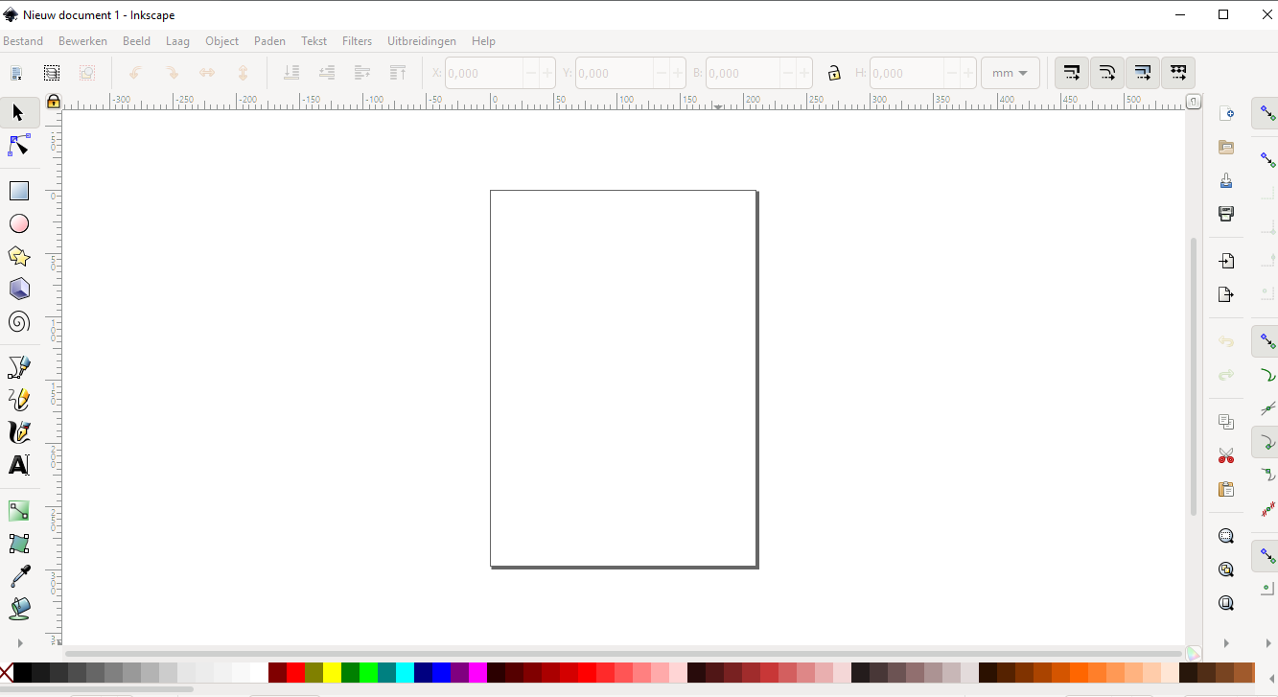Select the Node edit tool
This screenshot has width=1278, height=697.
[x=19, y=146]
